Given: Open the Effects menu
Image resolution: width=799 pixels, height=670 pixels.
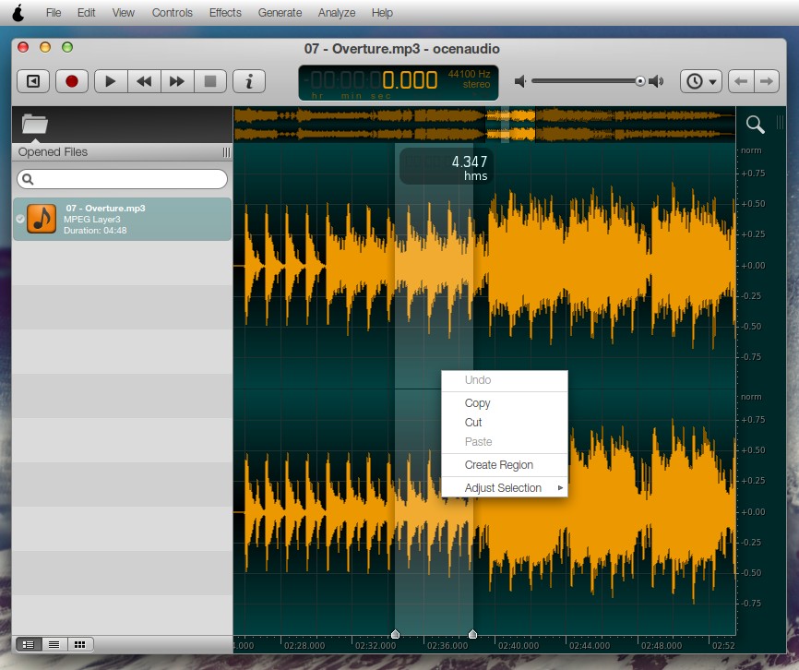Looking at the screenshot, I should point(225,13).
